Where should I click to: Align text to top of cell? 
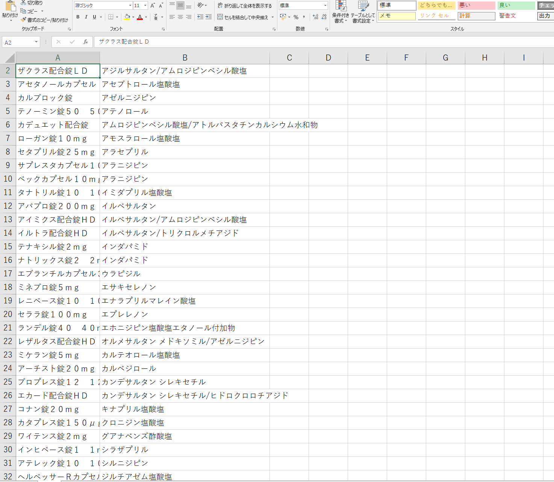(172, 5)
